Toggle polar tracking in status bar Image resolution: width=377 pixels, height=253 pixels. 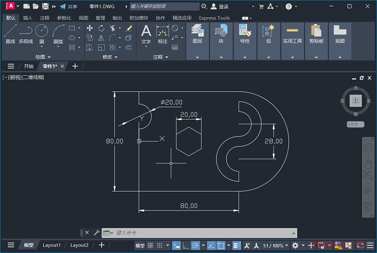pos(195,245)
